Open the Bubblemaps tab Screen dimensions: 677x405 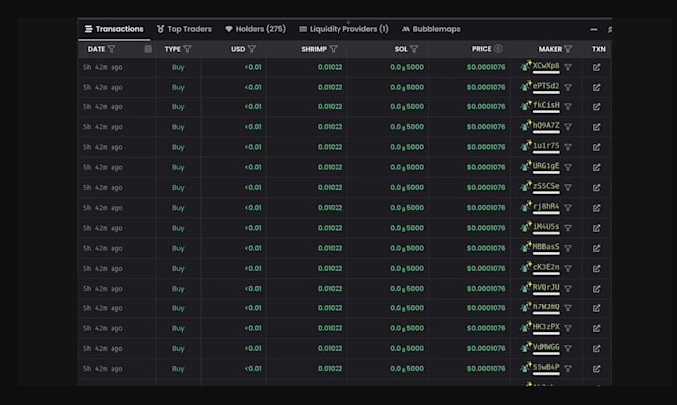tap(431, 29)
